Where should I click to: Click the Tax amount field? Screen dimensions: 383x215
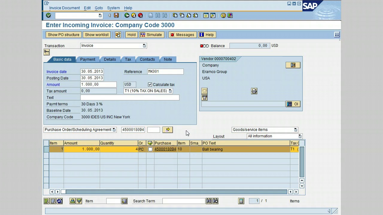(x=98, y=91)
